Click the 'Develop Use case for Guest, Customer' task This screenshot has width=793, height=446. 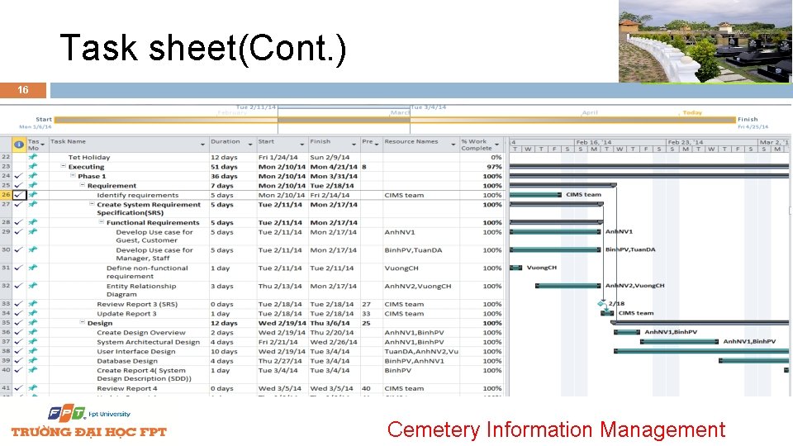[x=154, y=236]
